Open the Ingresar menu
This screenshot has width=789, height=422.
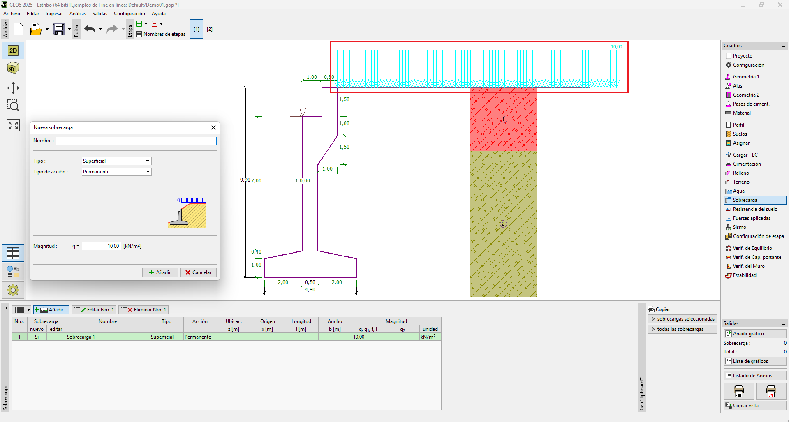coord(54,14)
